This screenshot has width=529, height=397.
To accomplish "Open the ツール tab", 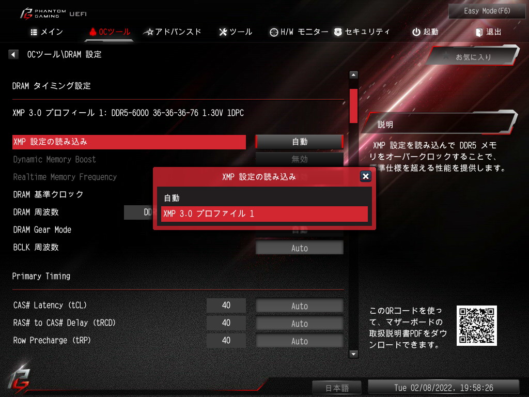I will coord(236,32).
